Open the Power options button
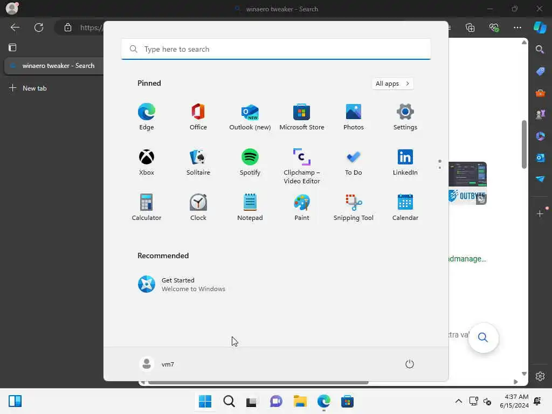This screenshot has width=552, height=414. [x=410, y=364]
